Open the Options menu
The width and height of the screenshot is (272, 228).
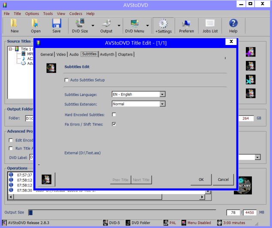click(32, 14)
